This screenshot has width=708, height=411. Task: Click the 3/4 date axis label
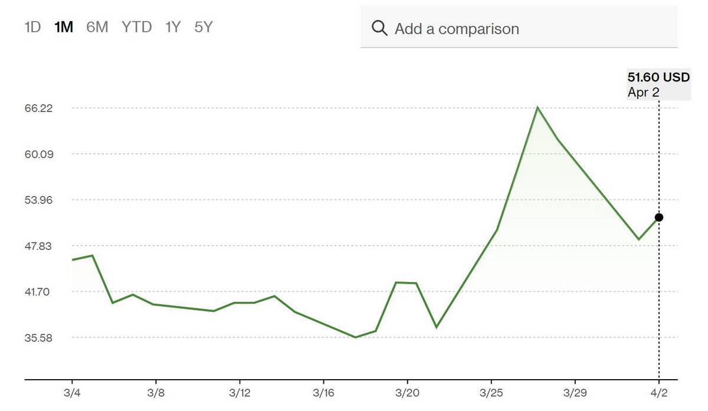(72, 392)
